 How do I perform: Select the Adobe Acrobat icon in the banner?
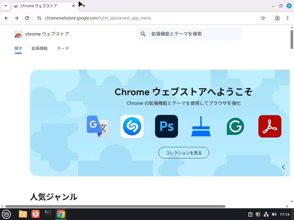click(270, 126)
